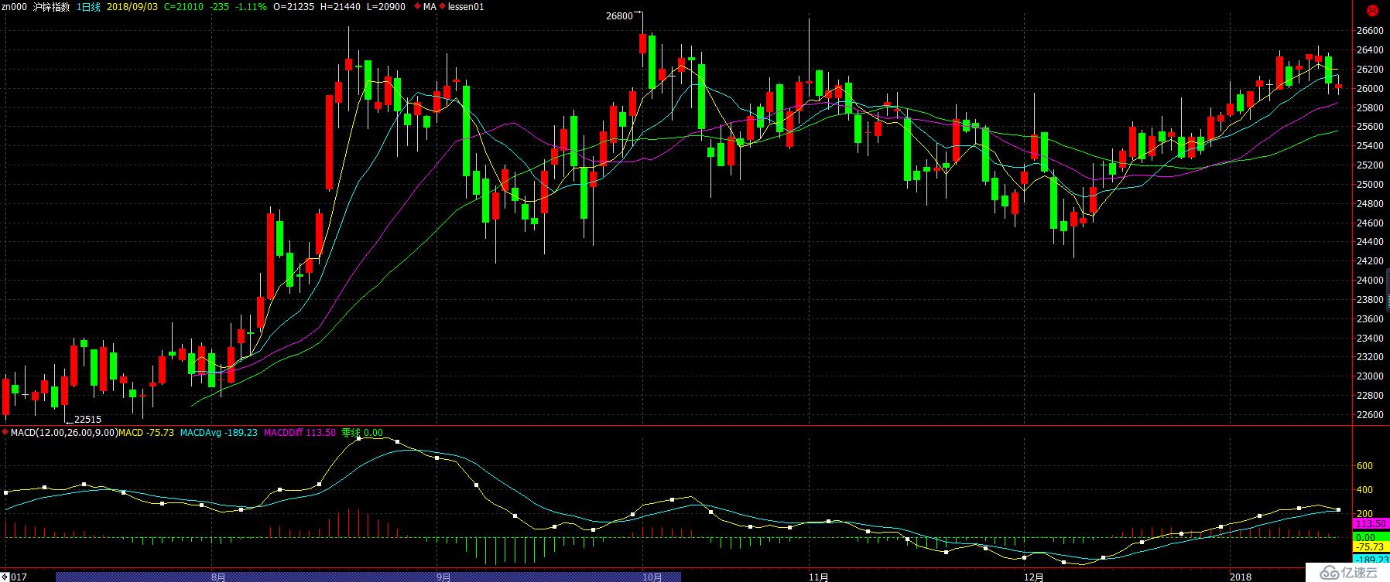The width and height of the screenshot is (1390, 582).
Task: Click the yellow MACD -75.73 readout
Action: point(146,433)
